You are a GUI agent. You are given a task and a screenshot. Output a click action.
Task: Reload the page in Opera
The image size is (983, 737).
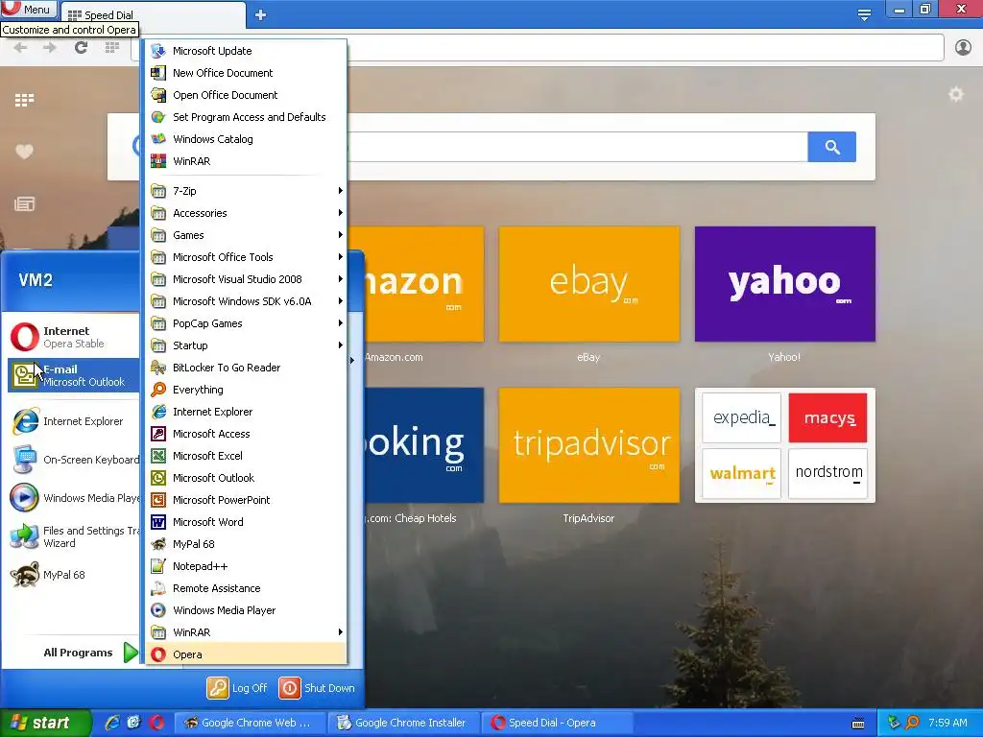tap(81, 47)
